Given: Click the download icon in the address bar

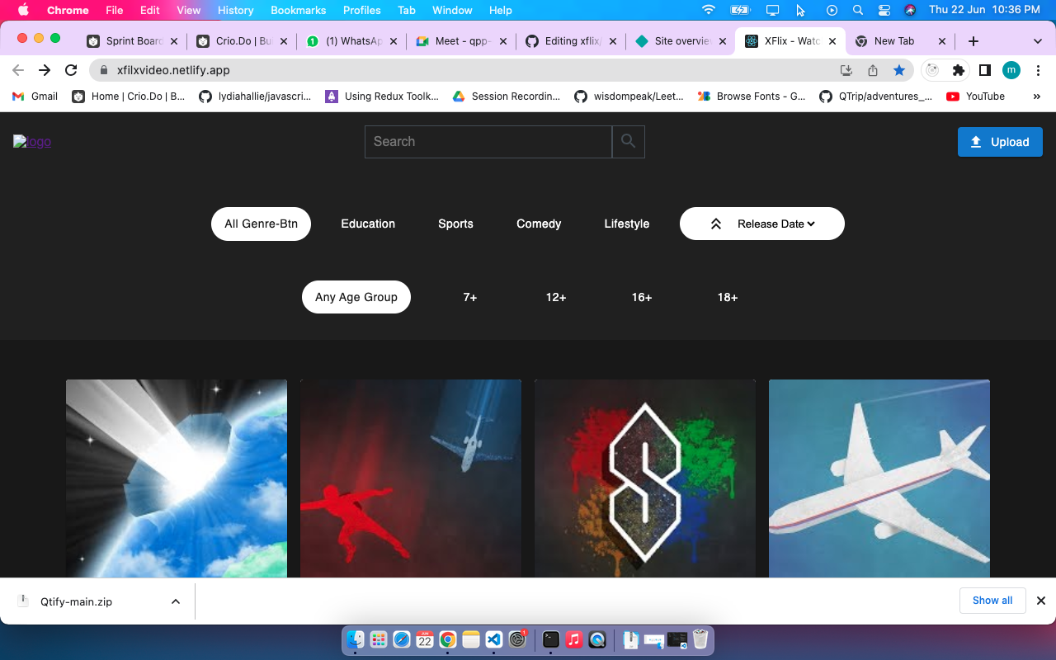Looking at the screenshot, I should point(846,70).
